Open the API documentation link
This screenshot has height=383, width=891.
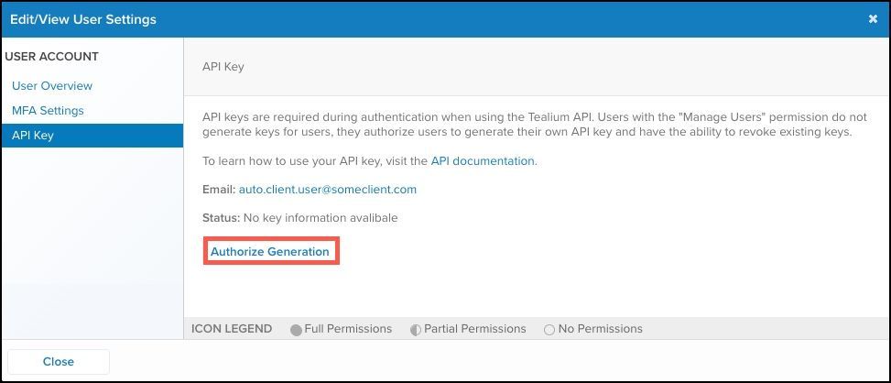click(x=483, y=160)
